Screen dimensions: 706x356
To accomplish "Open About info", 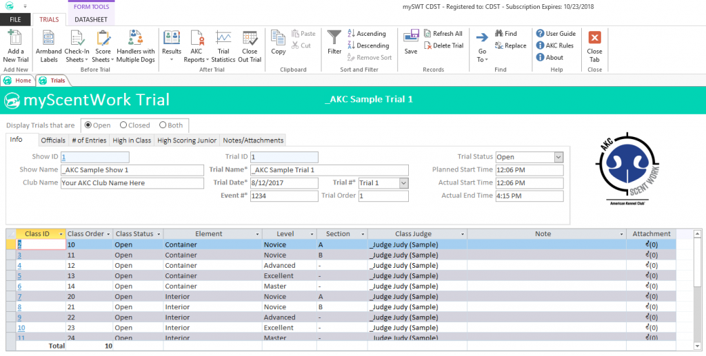I will tap(549, 58).
